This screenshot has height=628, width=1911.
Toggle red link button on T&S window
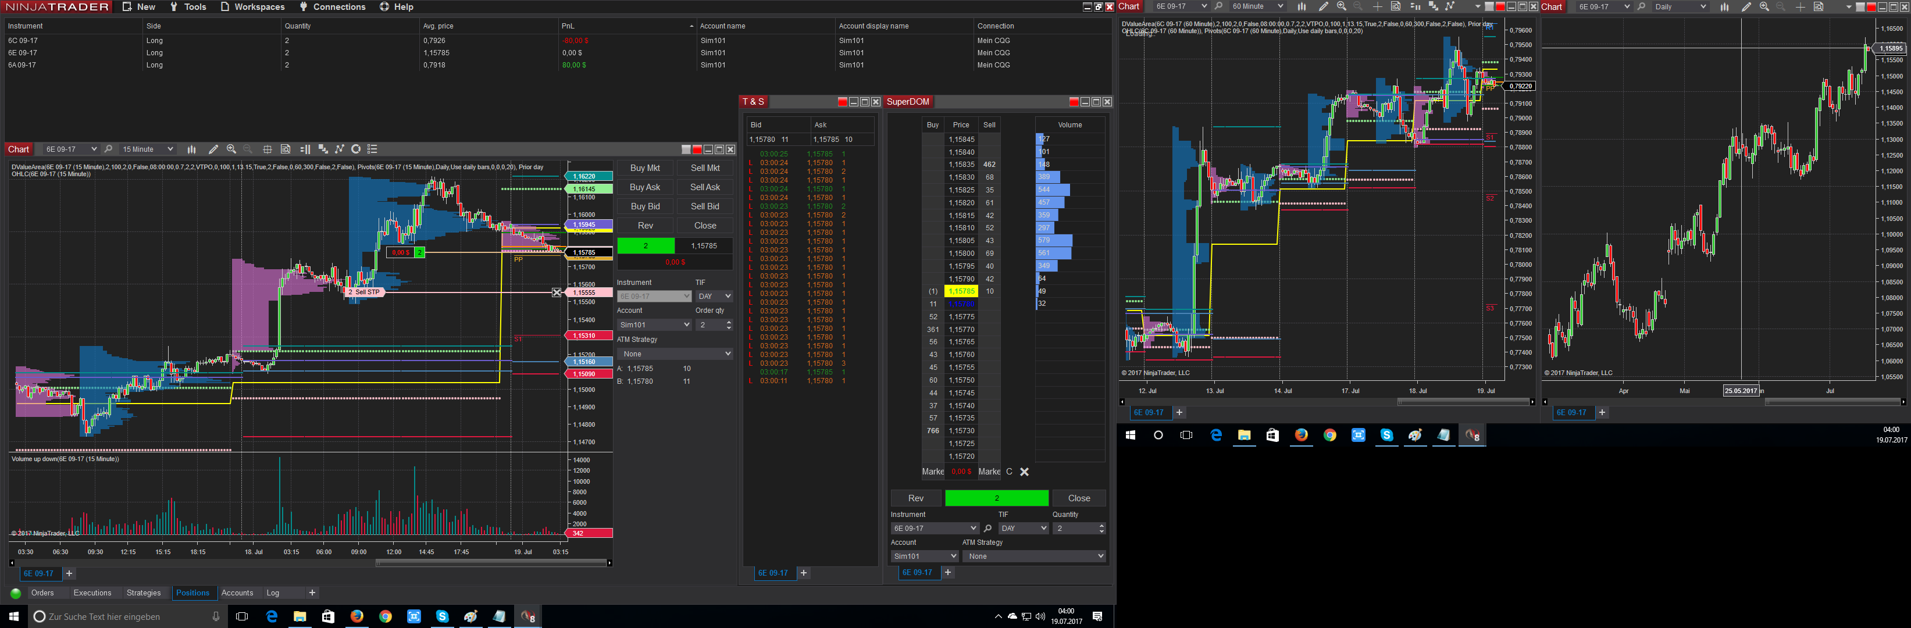tap(843, 102)
